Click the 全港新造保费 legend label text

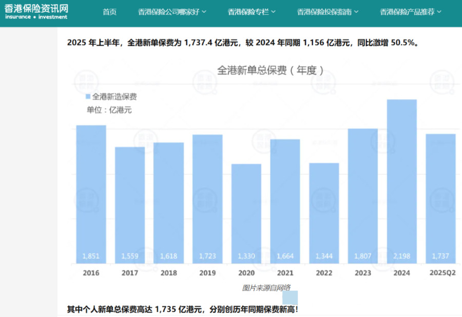[114, 96]
